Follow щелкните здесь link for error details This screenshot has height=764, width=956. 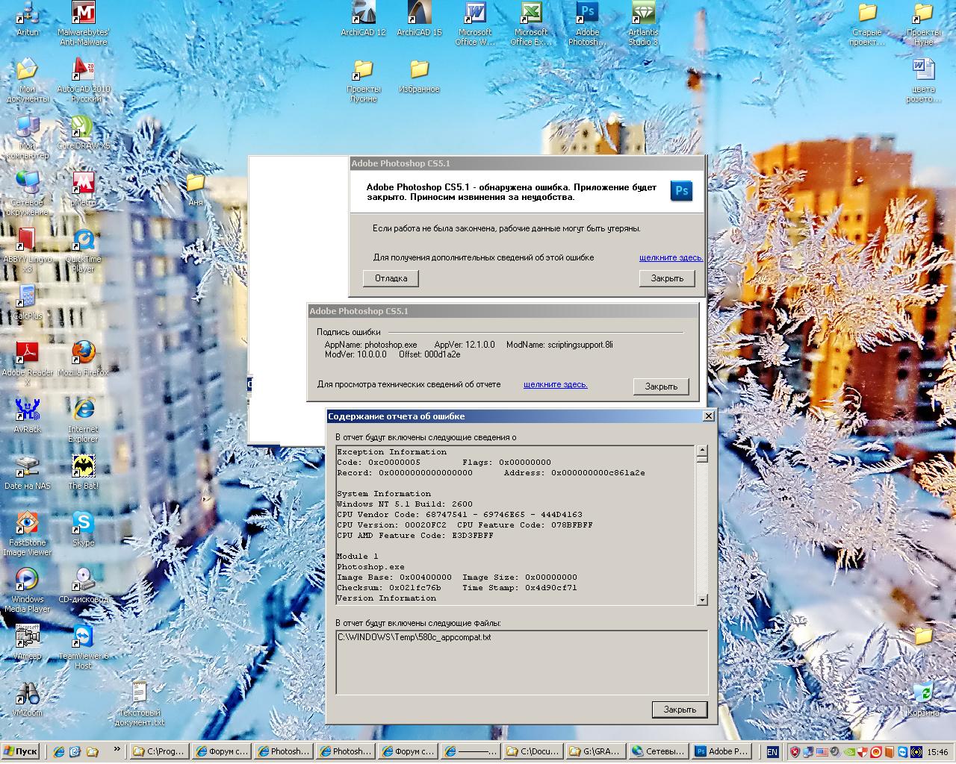click(671, 257)
